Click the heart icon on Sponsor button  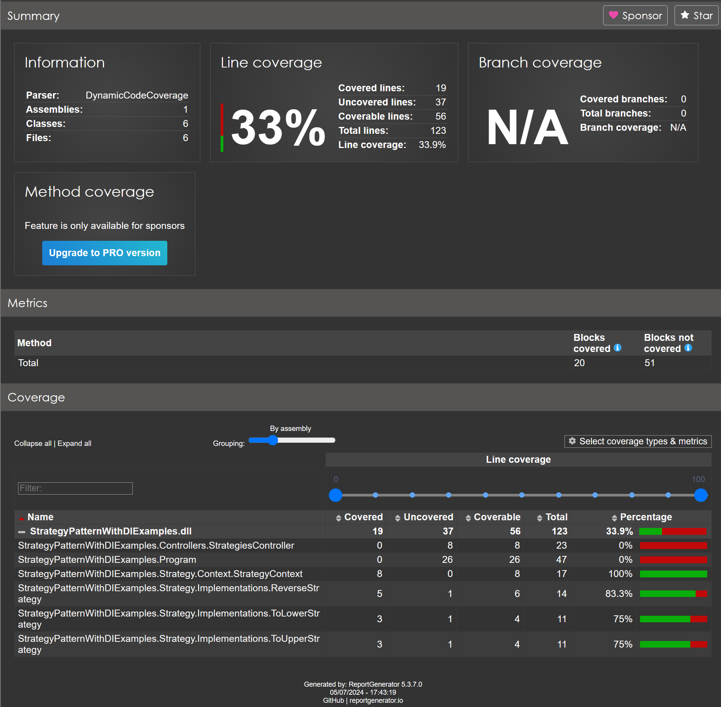click(x=614, y=15)
